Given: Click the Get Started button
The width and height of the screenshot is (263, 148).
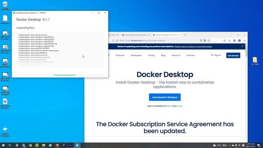Looking at the screenshot, I should point(233,55).
